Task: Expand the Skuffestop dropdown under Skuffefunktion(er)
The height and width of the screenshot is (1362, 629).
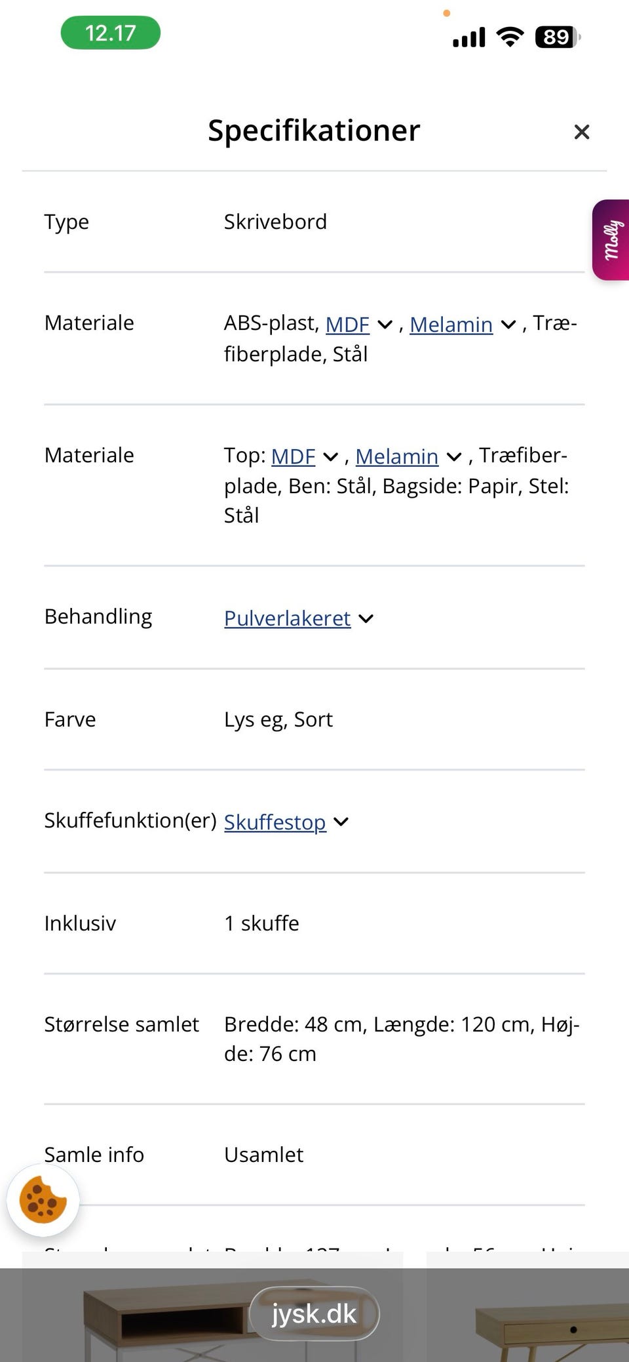Action: (x=341, y=821)
